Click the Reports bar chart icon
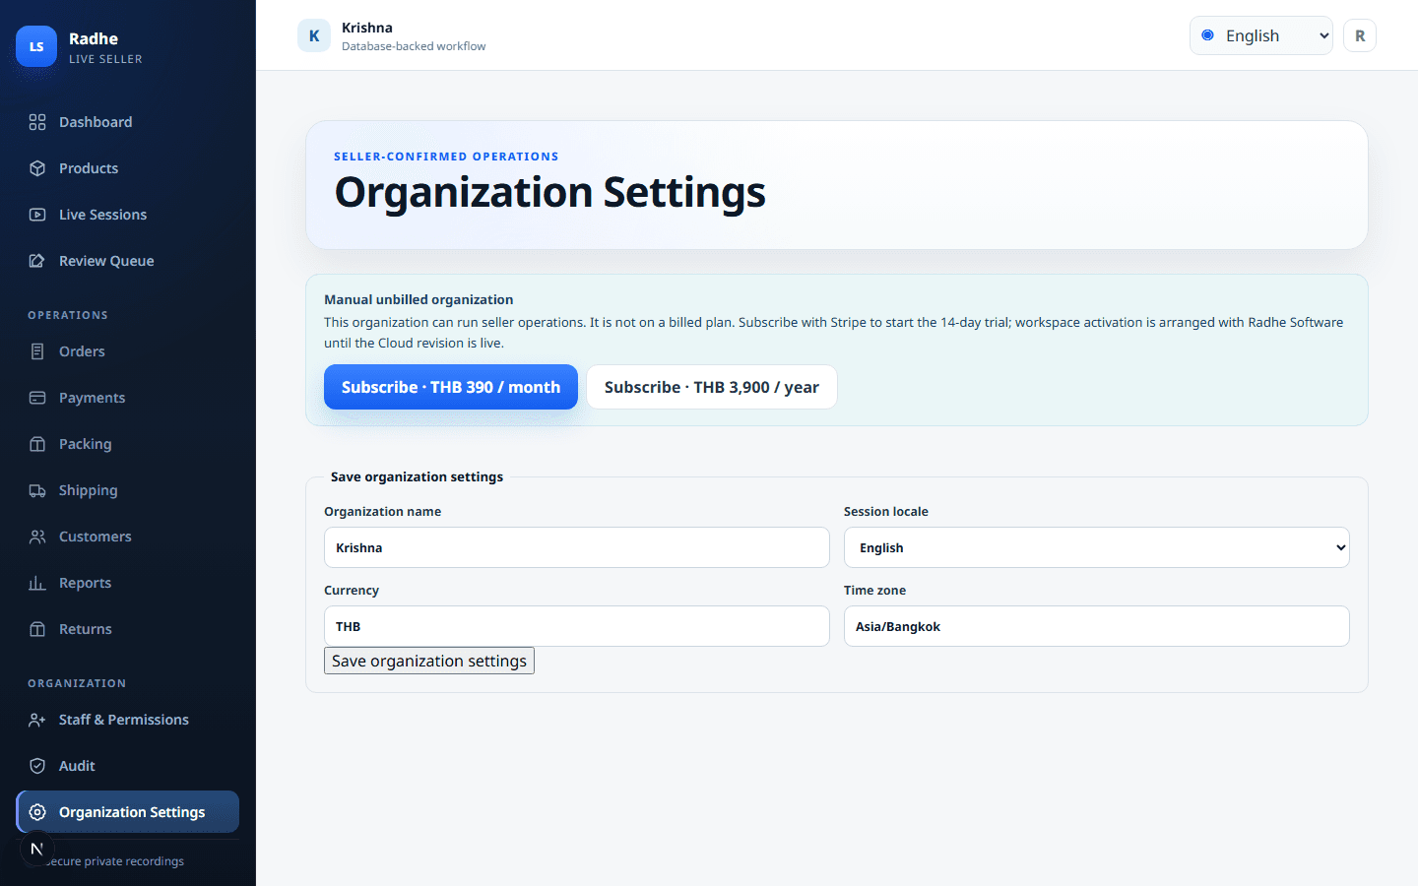The width and height of the screenshot is (1418, 886). [37, 583]
